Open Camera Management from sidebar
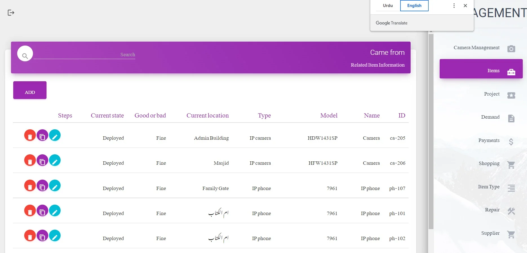The width and height of the screenshot is (527, 253). 477,48
